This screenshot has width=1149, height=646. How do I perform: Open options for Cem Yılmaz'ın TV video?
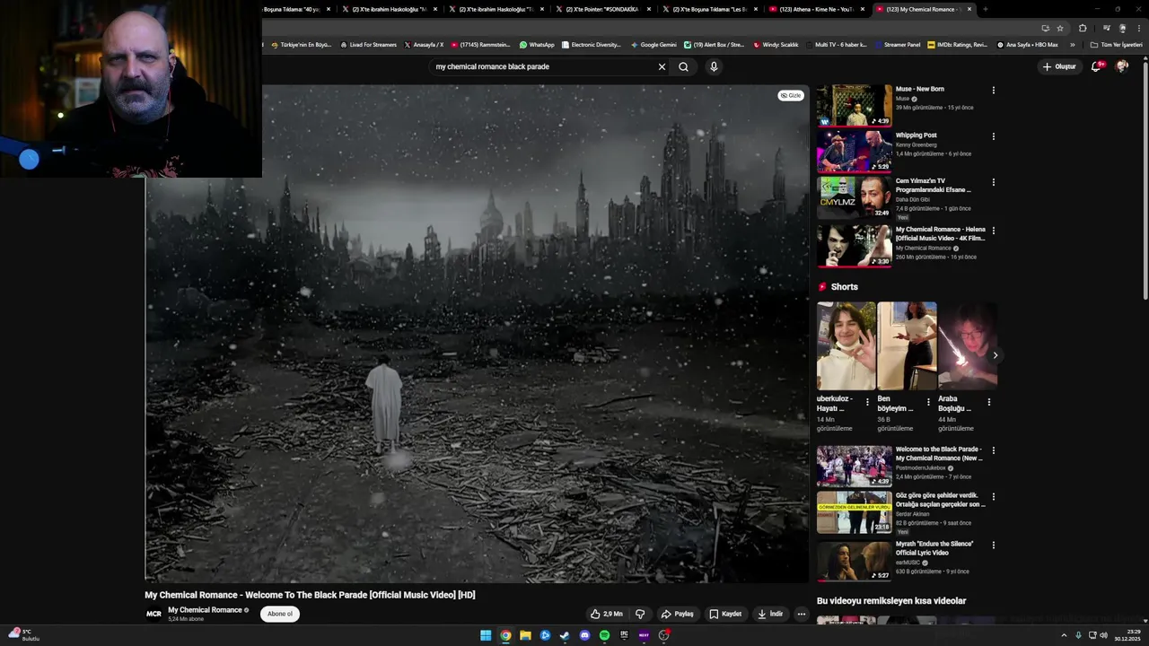tap(993, 182)
